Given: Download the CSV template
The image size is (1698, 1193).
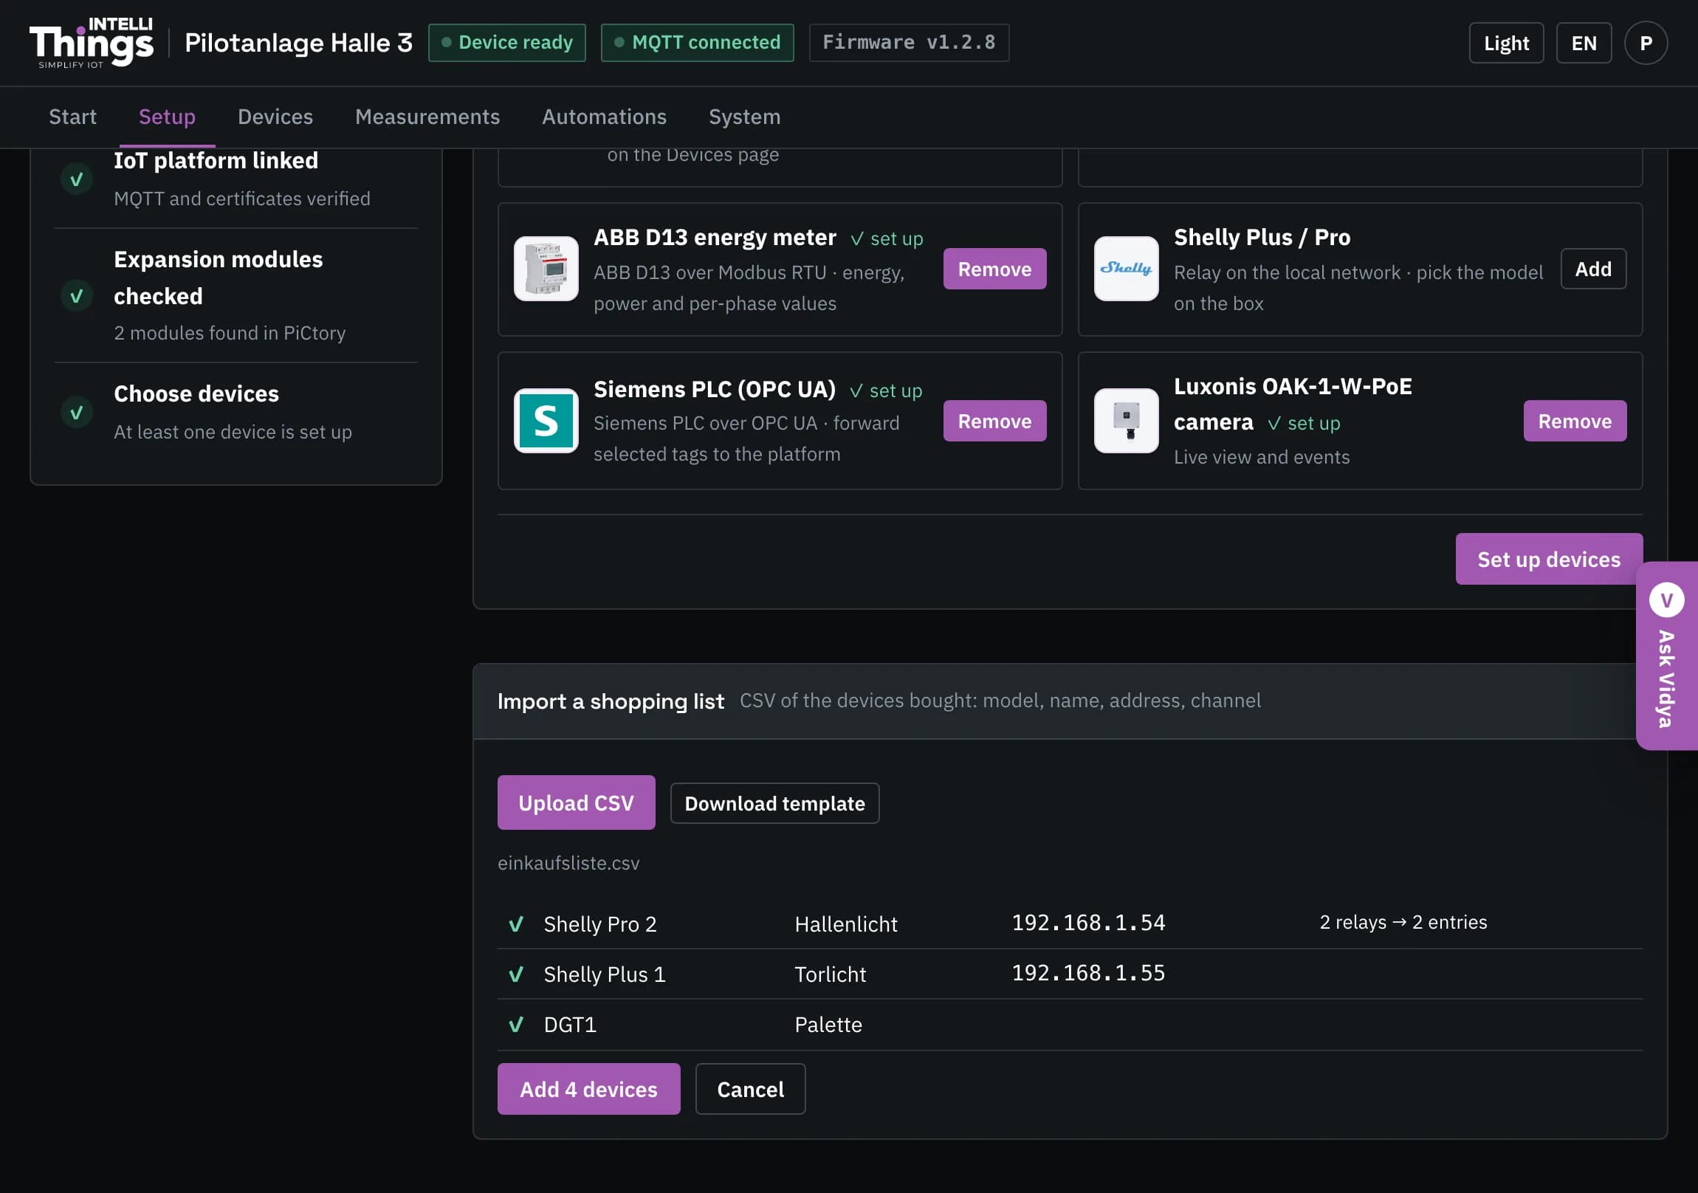Looking at the screenshot, I should [774, 803].
